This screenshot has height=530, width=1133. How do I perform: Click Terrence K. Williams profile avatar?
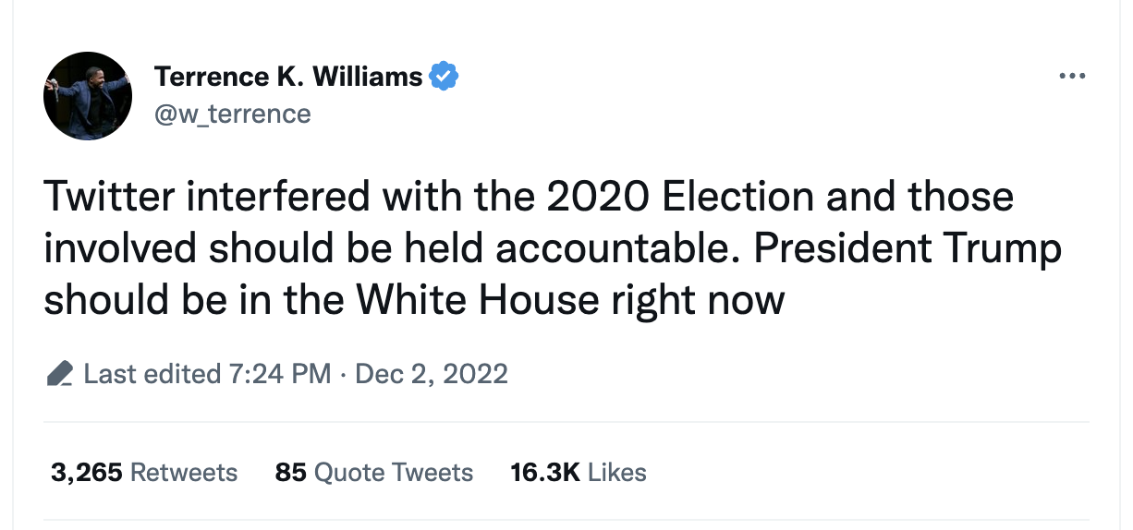pos(88,96)
